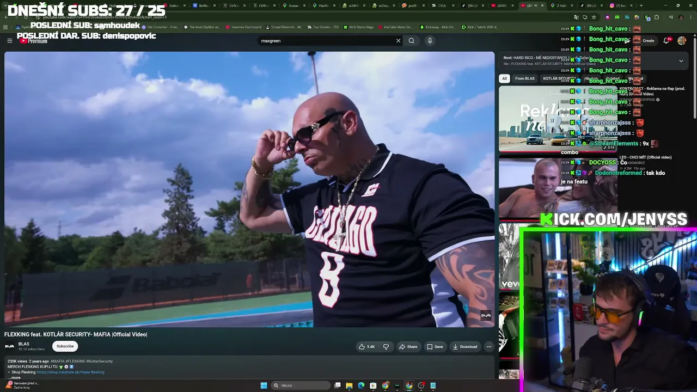Click the YouTube search magnifier button
The image size is (697, 392).
pos(412,40)
